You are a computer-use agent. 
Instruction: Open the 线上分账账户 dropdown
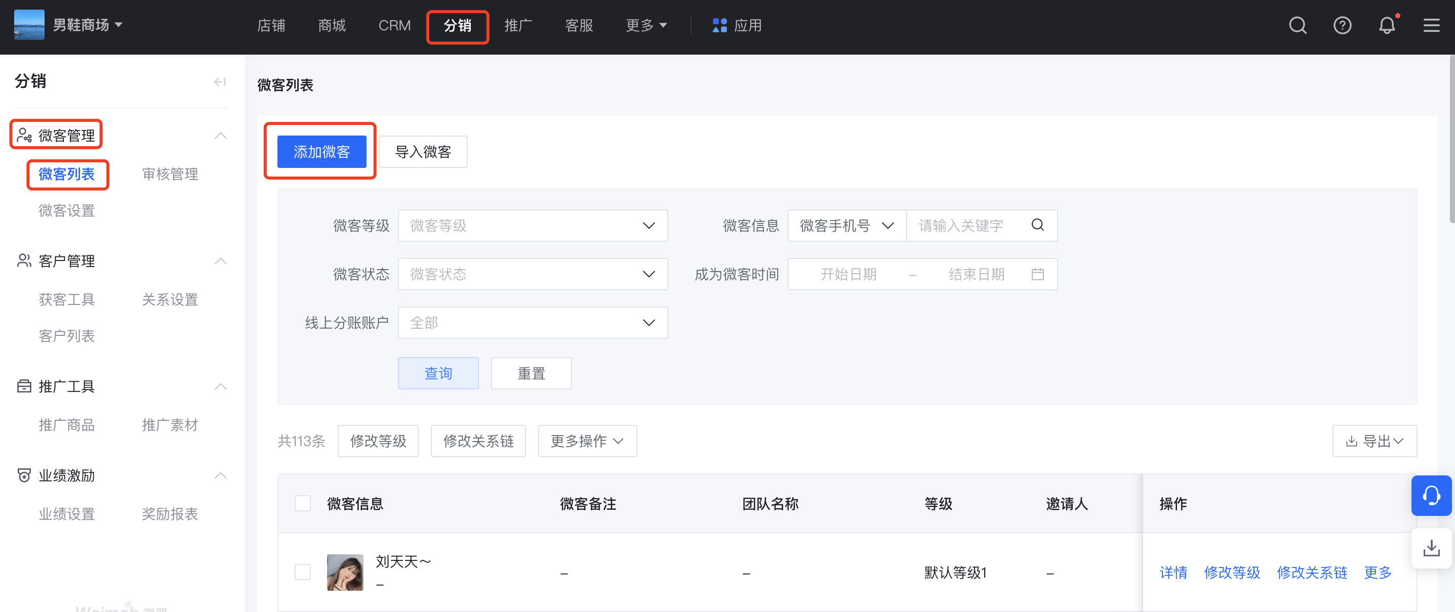(533, 323)
